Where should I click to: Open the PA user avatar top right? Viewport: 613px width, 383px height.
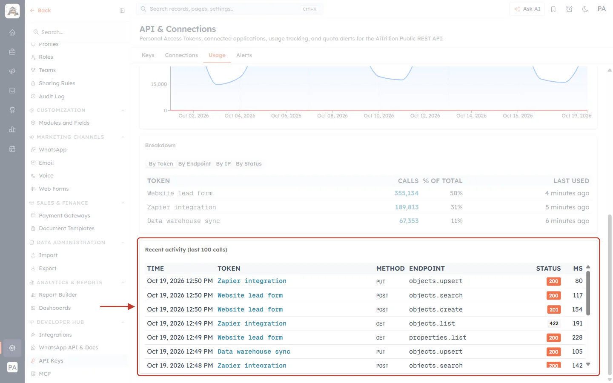coord(602,9)
